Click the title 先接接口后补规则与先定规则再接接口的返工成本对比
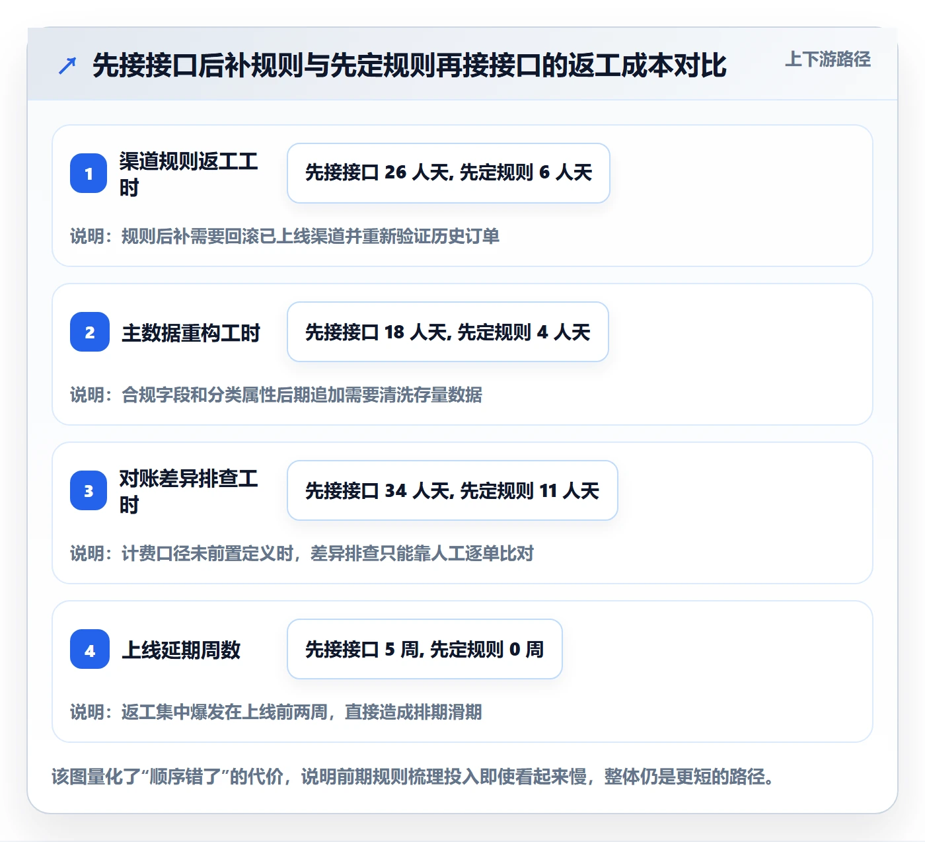 (410, 65)
